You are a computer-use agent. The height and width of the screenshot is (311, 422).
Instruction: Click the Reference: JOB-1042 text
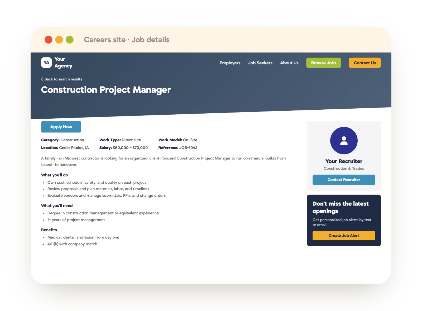pyautogui.click(x=178, y=148)
